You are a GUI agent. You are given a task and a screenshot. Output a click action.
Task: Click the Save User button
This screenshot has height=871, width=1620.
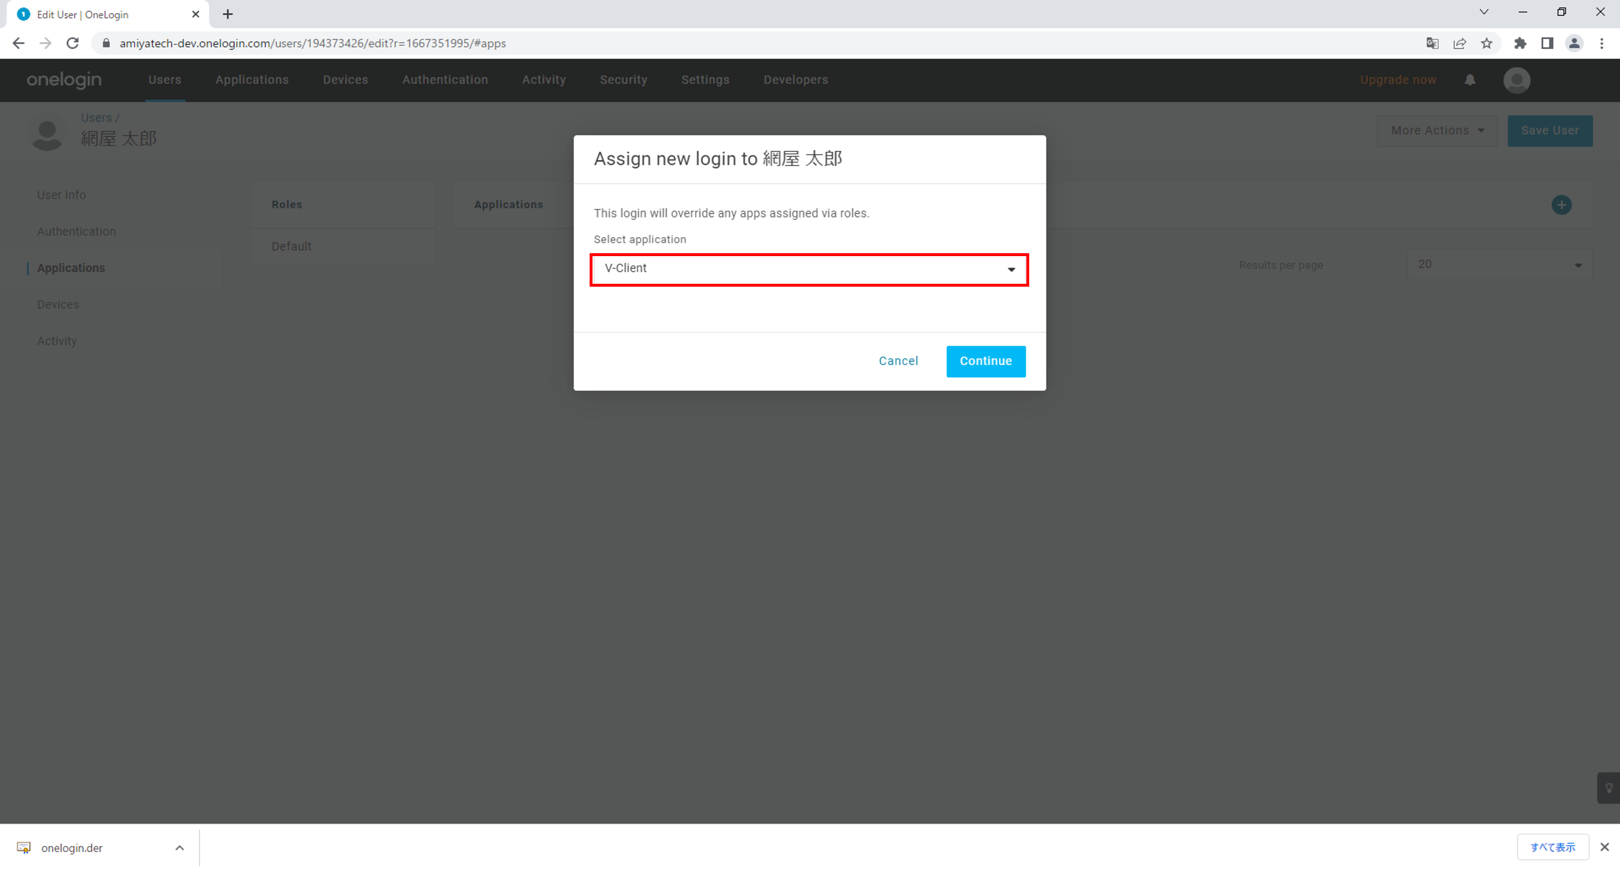tap(1550, 130)
